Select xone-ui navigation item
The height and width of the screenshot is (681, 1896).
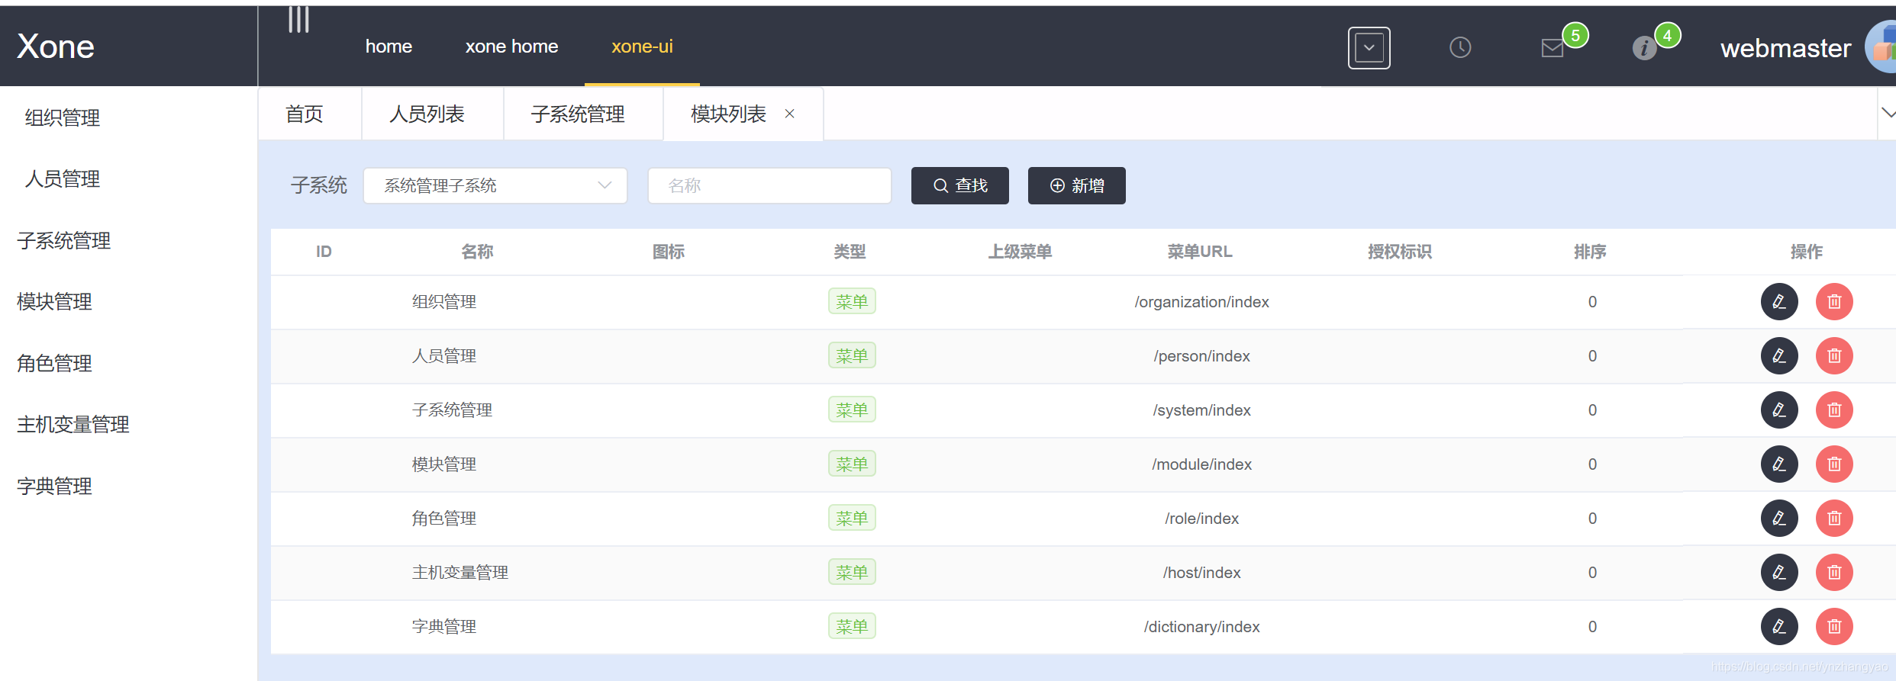click(x=642, y=47)
